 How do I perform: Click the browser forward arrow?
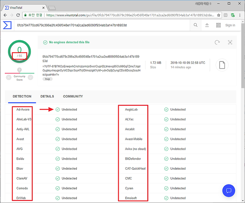click(x=12, y=15)
